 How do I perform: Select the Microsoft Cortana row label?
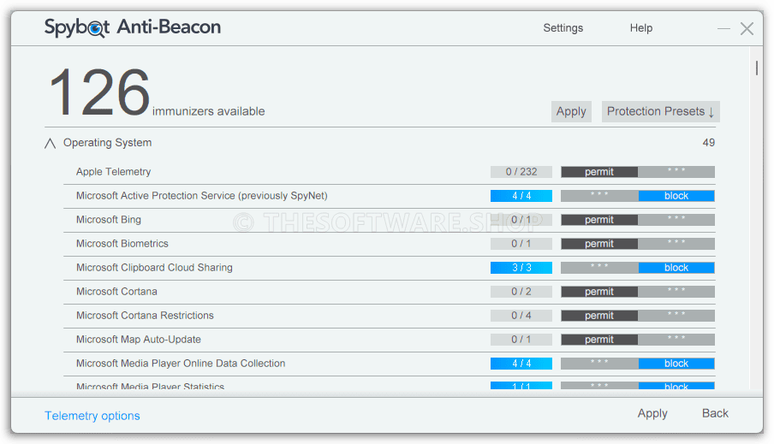[116, 292]
